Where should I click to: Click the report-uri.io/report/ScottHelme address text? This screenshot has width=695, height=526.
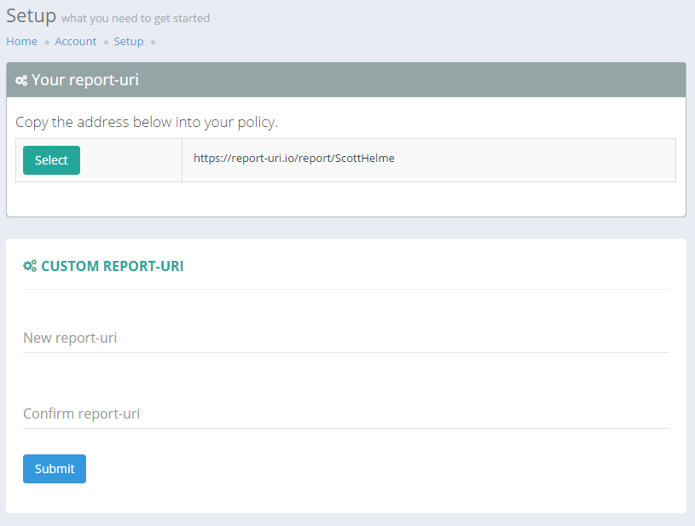(293, 159)
